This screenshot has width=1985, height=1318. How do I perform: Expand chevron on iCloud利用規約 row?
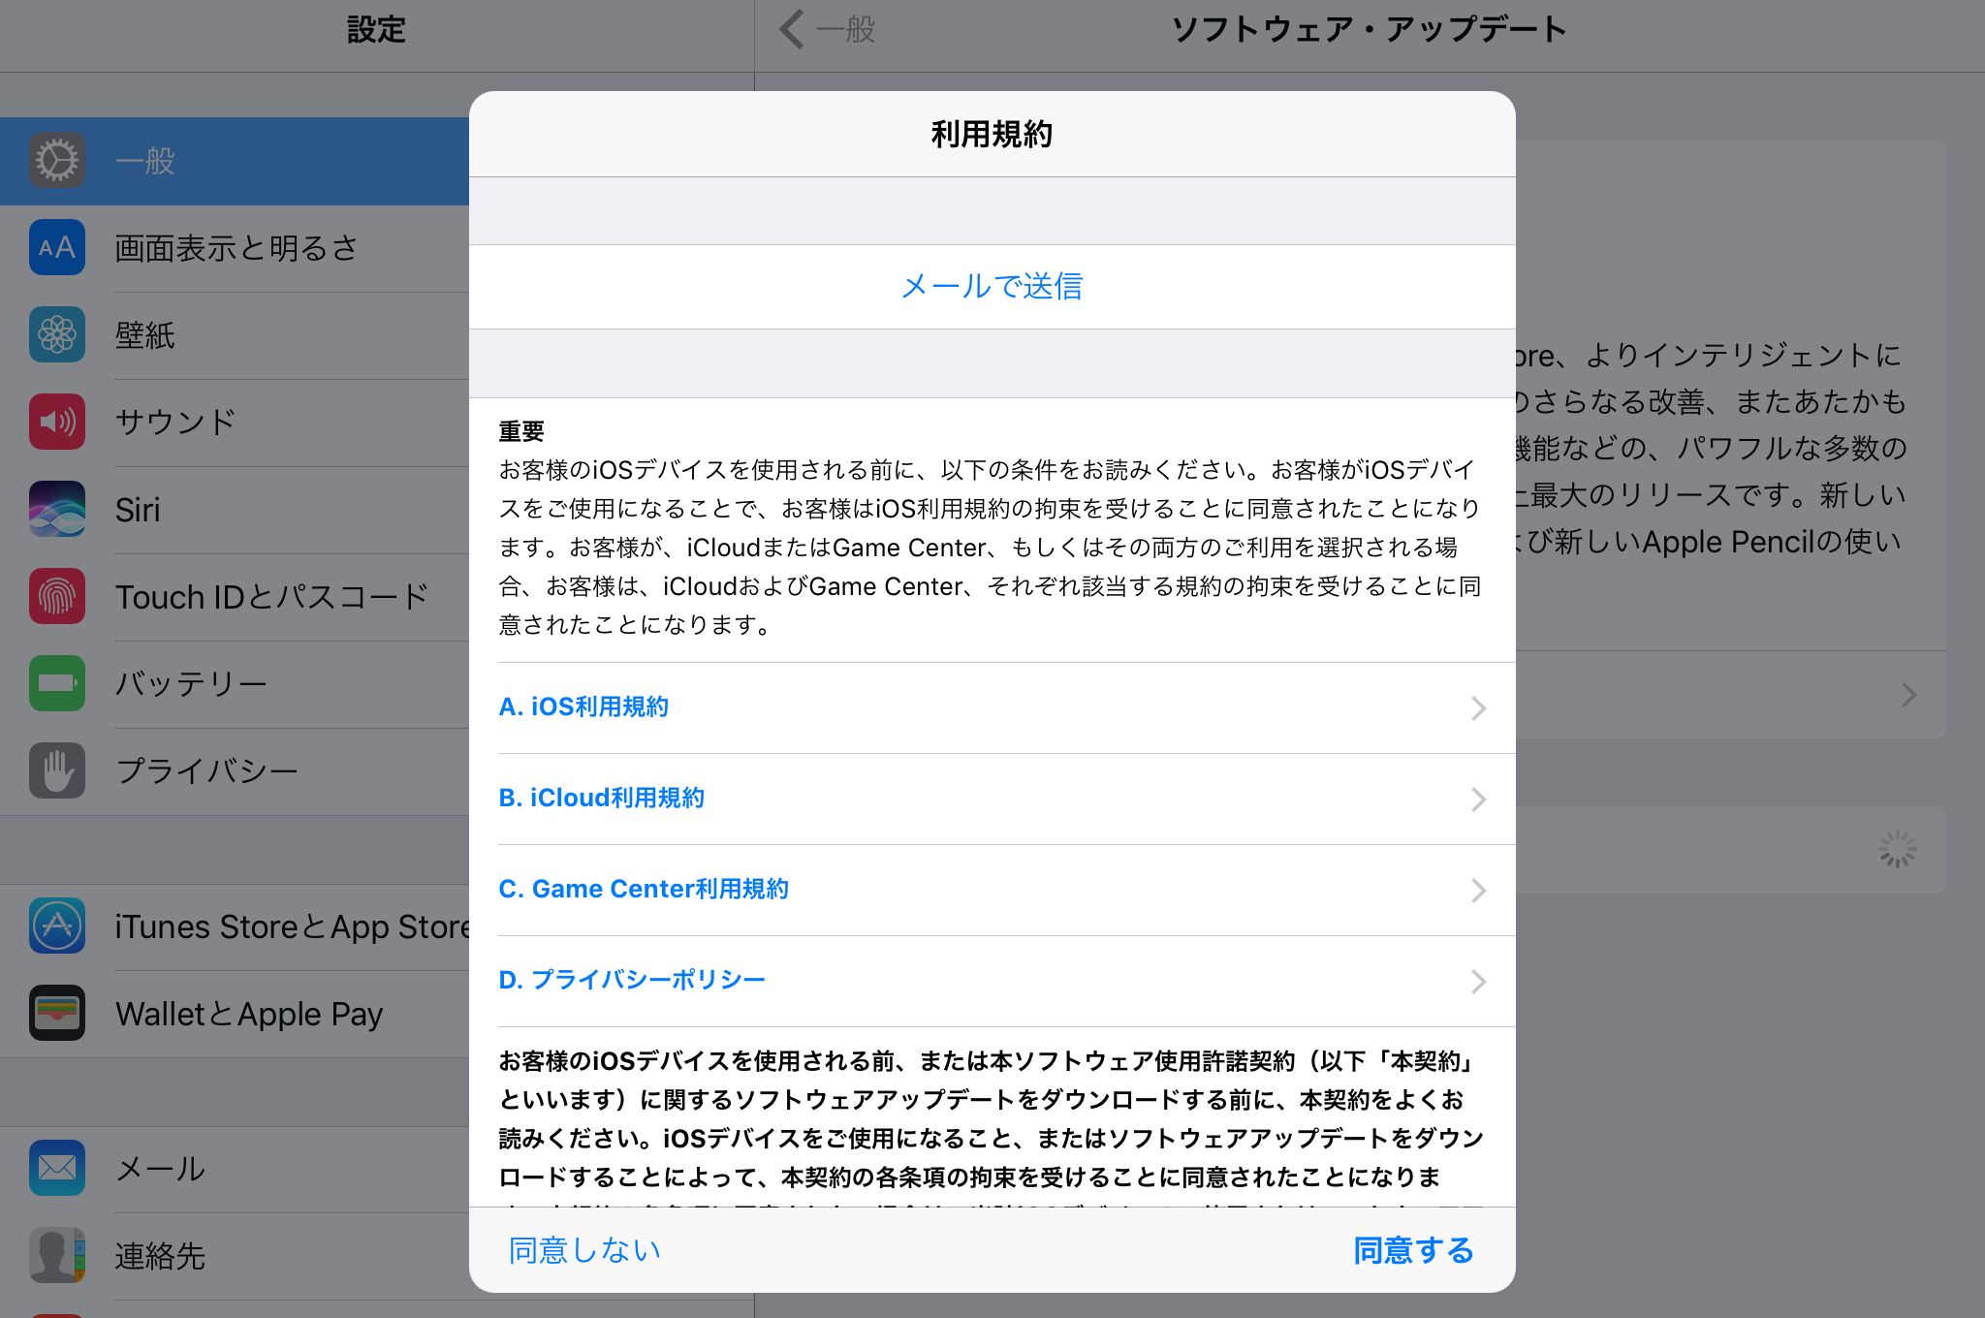pyautogui.click(x=1478, y=800)
